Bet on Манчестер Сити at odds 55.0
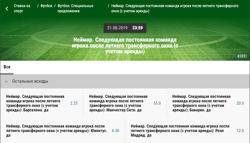This screenshot has height=143, width=250. tap(157, 103)
